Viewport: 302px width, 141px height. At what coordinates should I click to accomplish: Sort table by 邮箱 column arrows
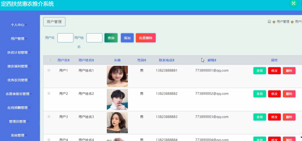215,60
